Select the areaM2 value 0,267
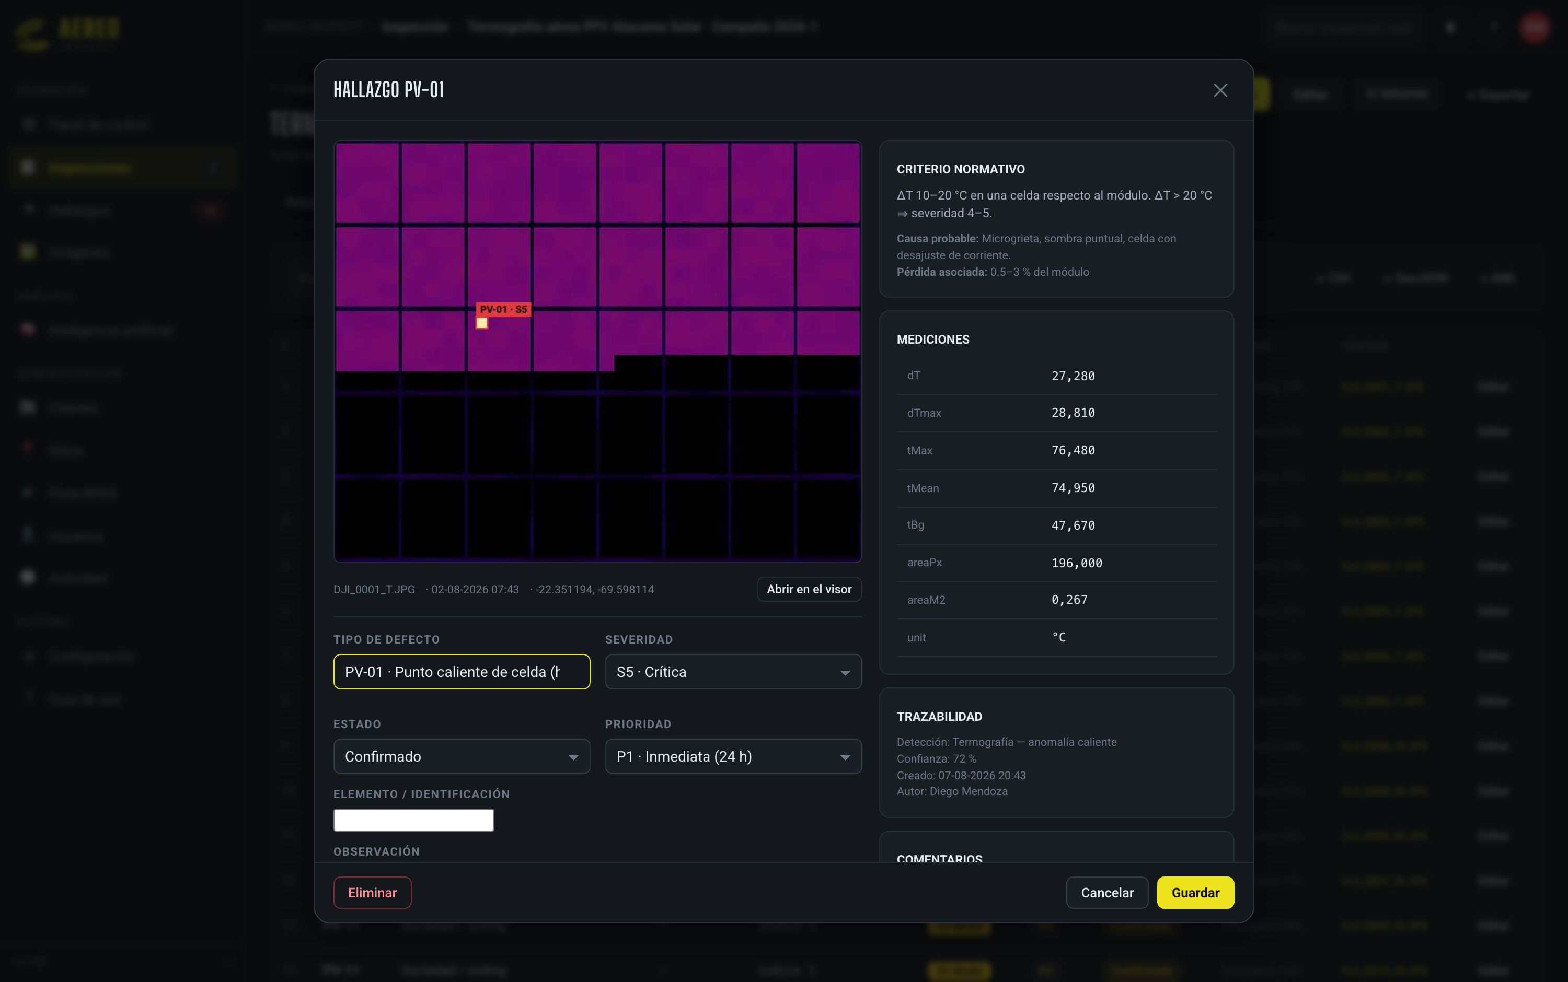The height and width of the screenshot is (982, 1568). 1069,600
